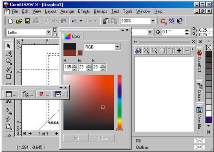This screenshot has width=214, height=152.
Task: Increase the R value with up arrow
Action: point(74,66)
